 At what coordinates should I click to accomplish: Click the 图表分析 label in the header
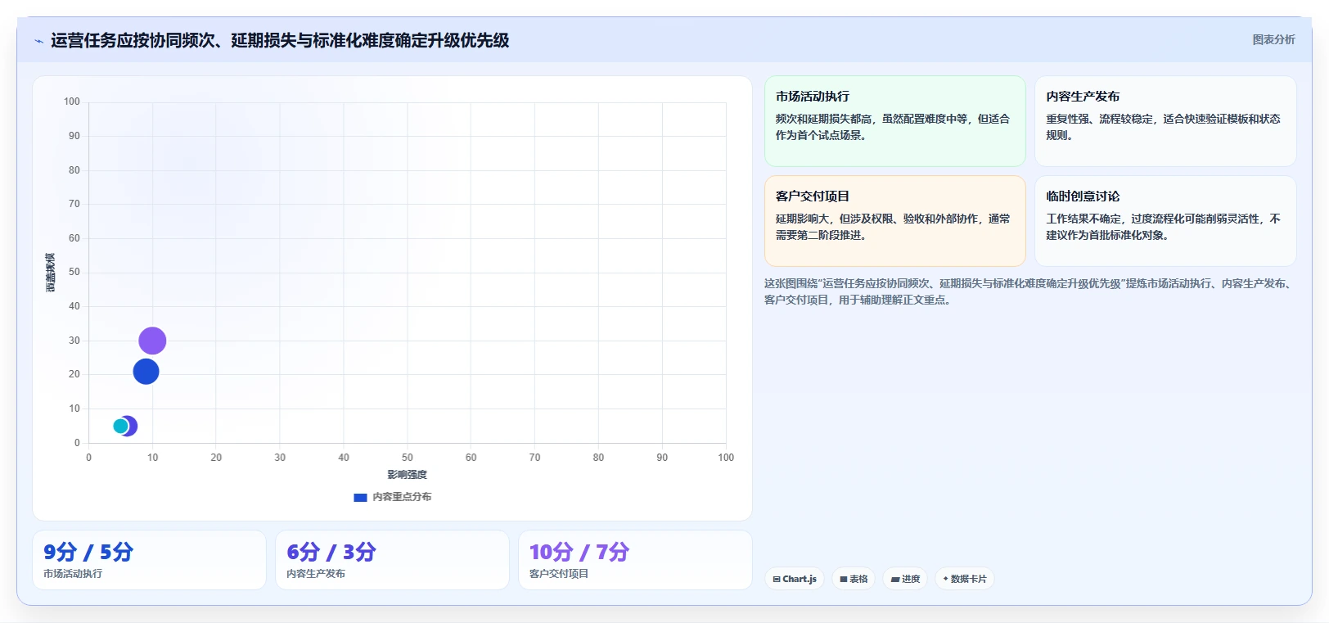[1273, 39]
